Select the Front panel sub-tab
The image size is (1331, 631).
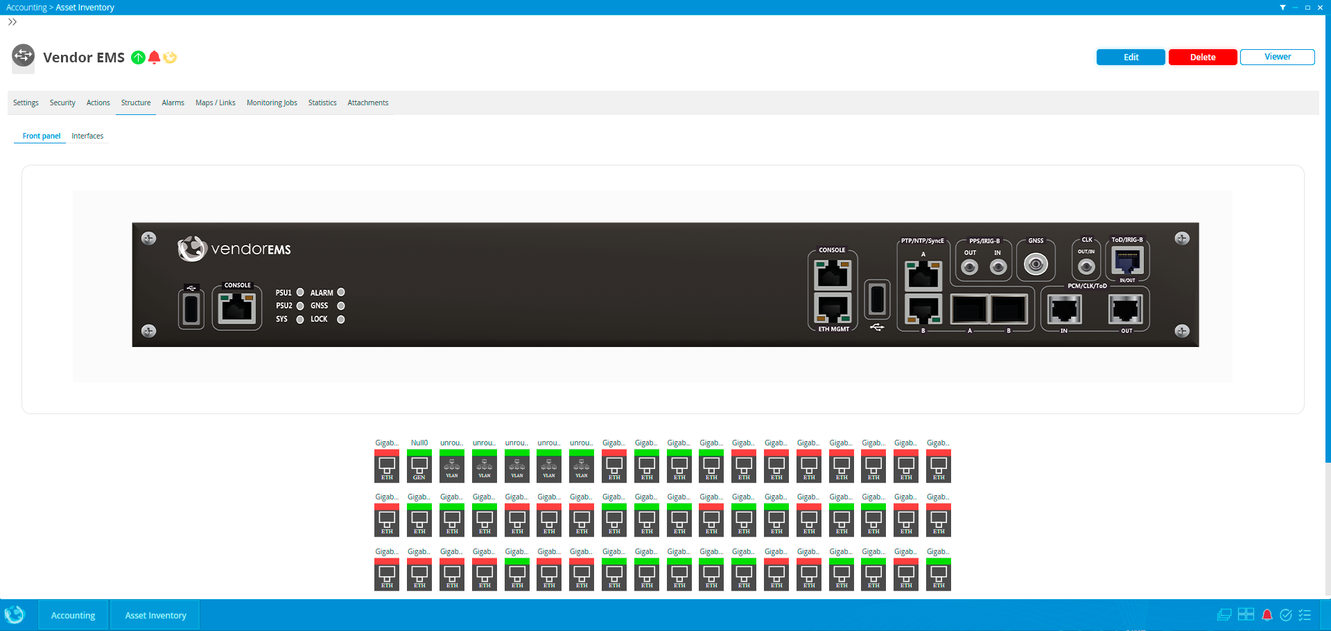[42, 136]
